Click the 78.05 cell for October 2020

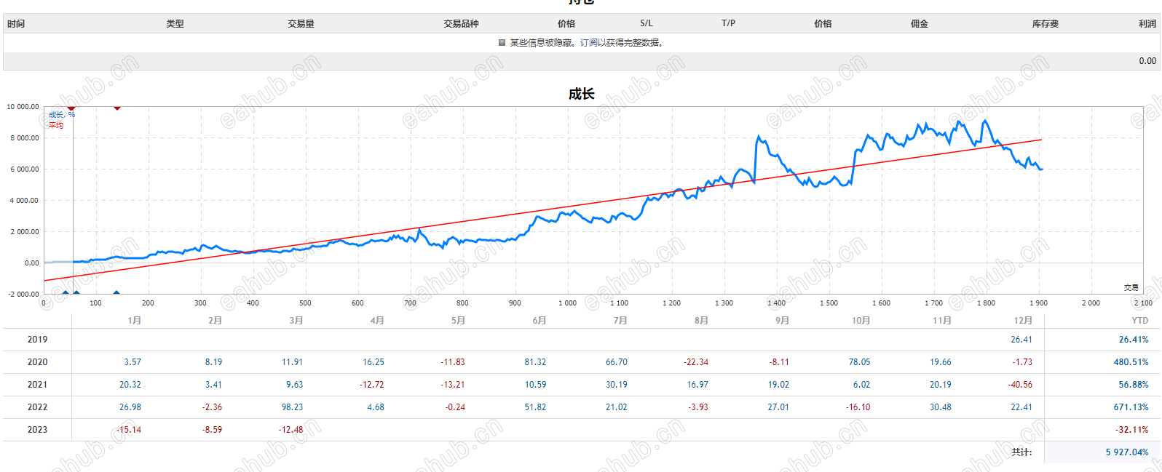[x=859, y=362]
